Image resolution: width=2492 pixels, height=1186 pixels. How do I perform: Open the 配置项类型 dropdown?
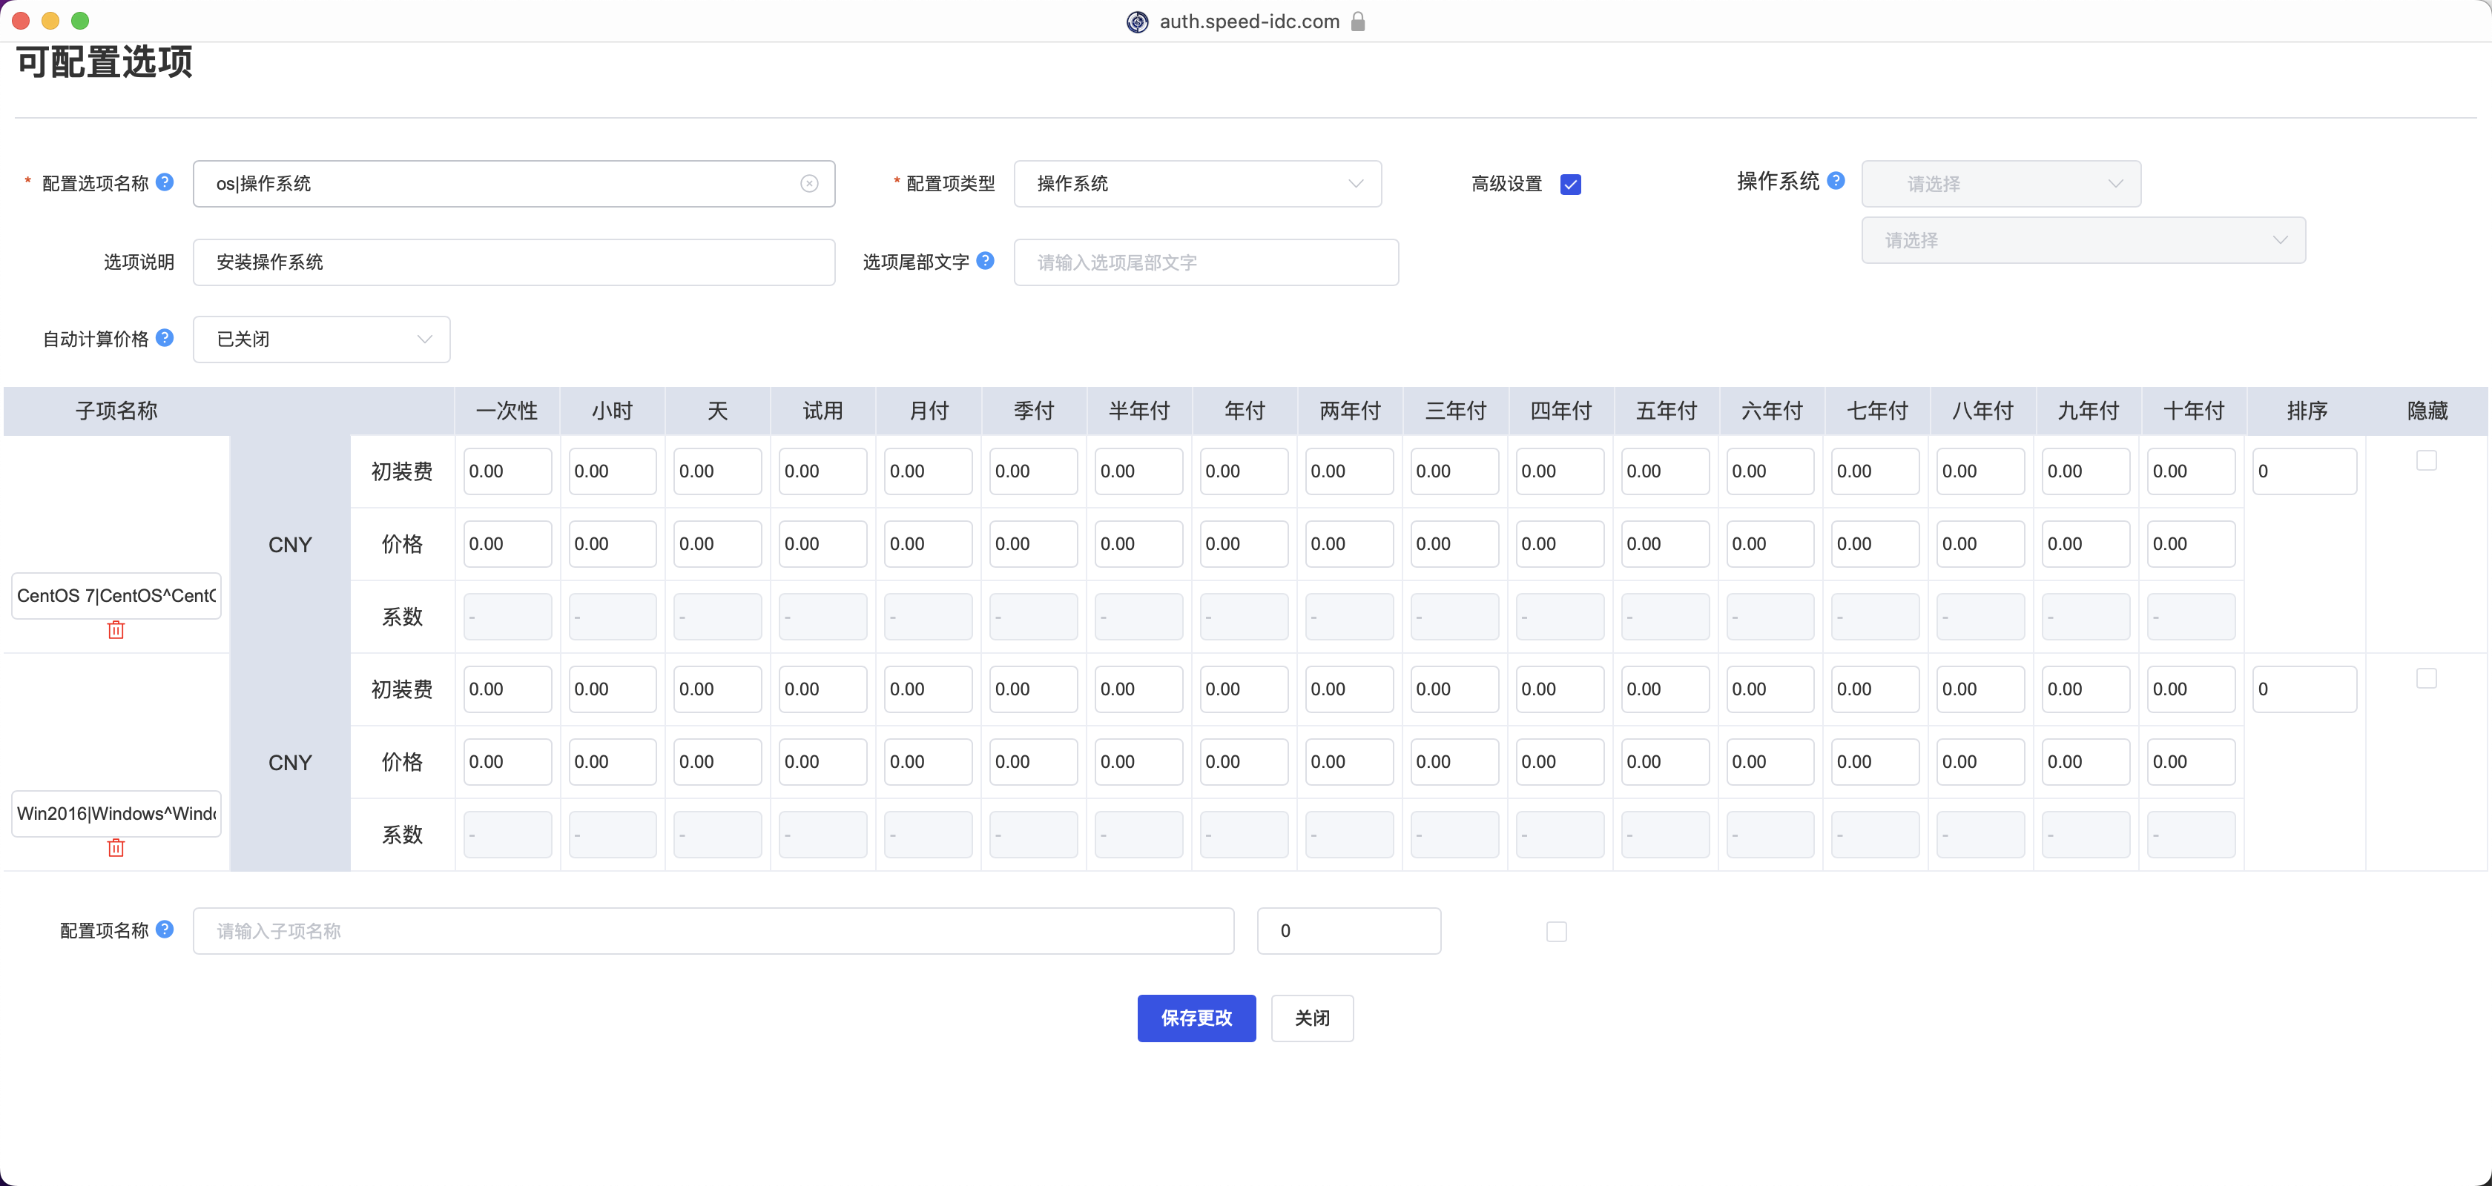click(x=1198, y=184)
